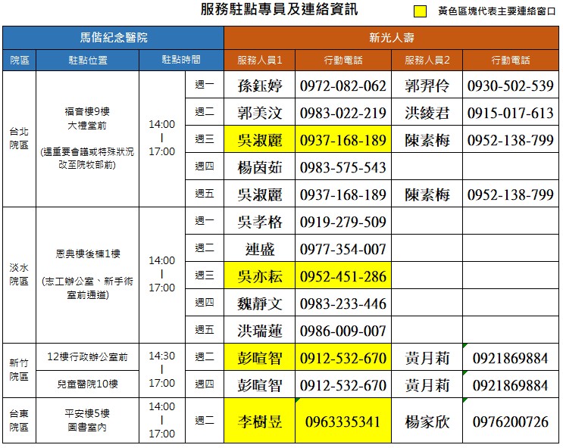Select phone 0930-502-539
The width and height of the screenshot is (563, 448).
coord(511,86)
